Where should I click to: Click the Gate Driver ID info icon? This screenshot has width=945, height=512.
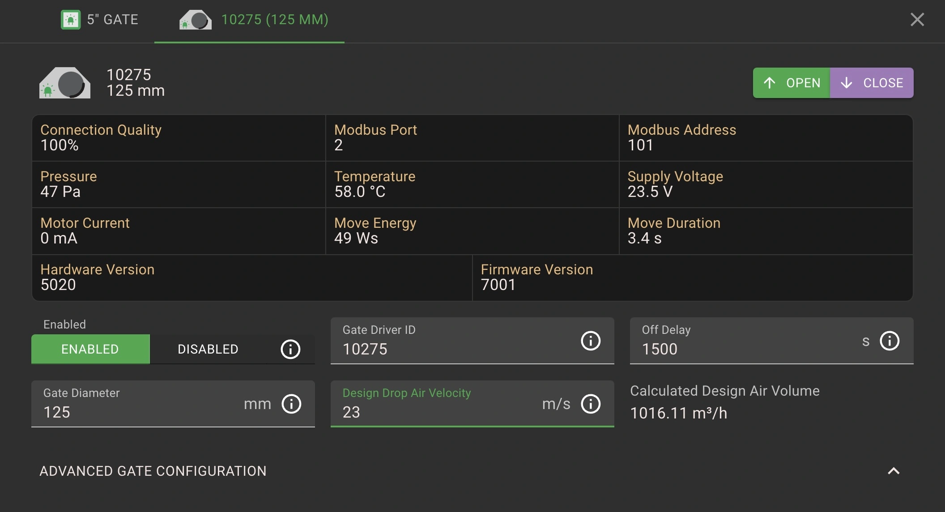[591, 341]
